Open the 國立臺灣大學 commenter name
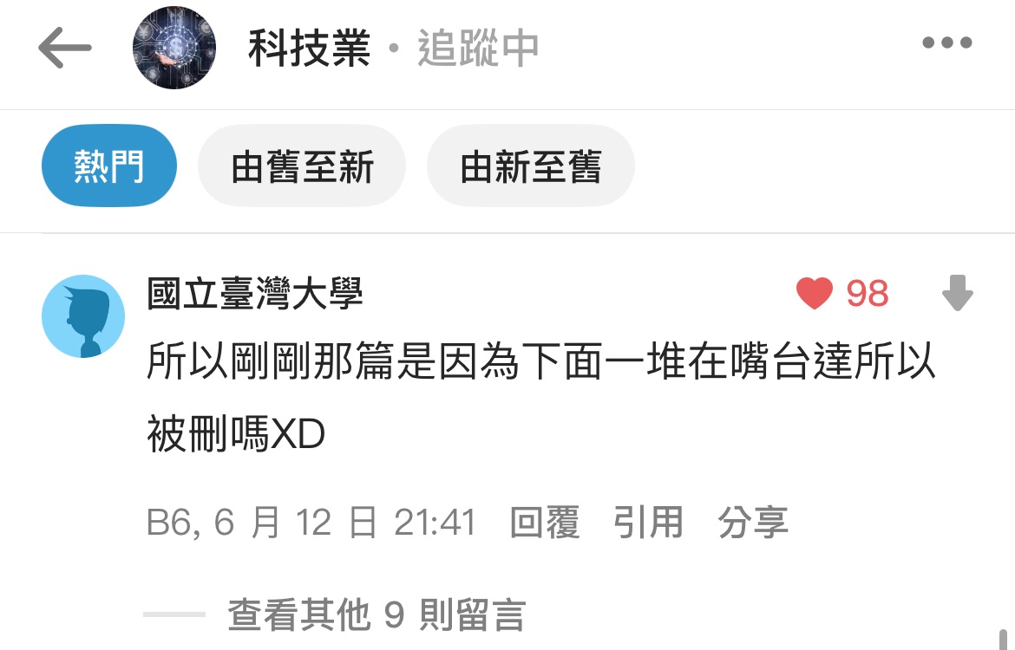1015x650 pixels. tap(255, 293)
